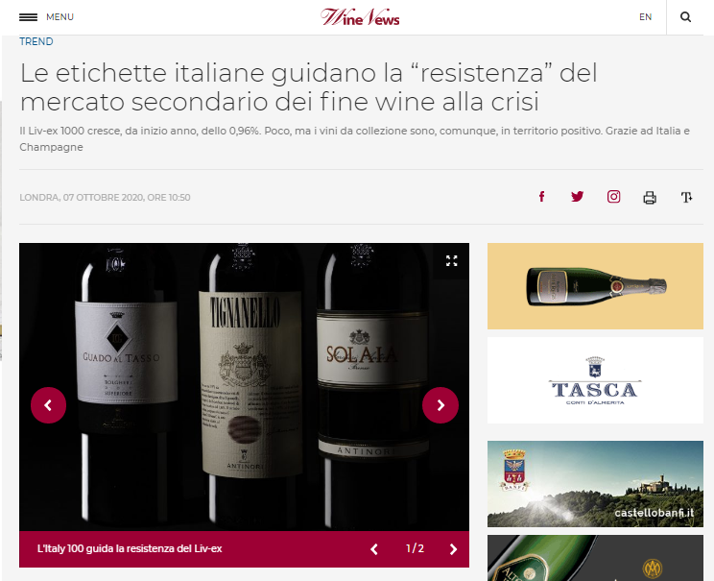Increase text size with T+ icon
The image size is (714, 581).
pyautogui.click(x=686, y=197)
